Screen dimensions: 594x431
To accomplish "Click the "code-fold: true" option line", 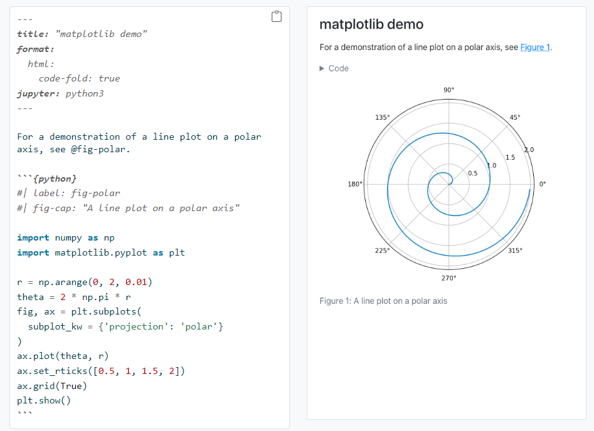I will (79, 78).
